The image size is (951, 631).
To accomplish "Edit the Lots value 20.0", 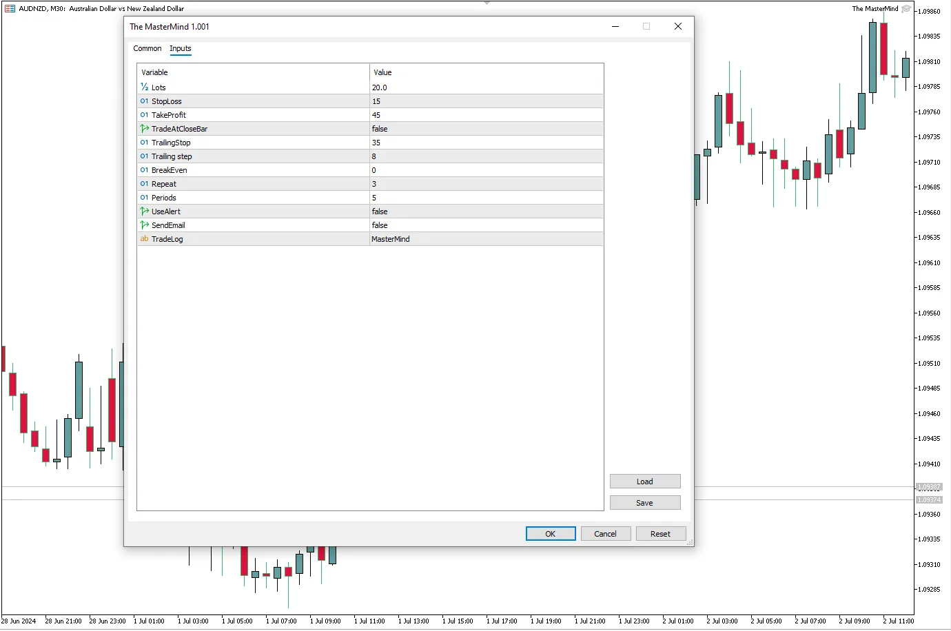I will coord(487,87).
